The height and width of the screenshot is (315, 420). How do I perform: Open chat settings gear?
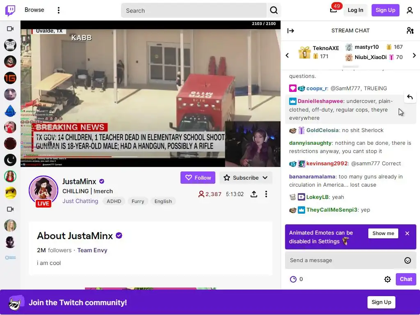click(387, 279)
